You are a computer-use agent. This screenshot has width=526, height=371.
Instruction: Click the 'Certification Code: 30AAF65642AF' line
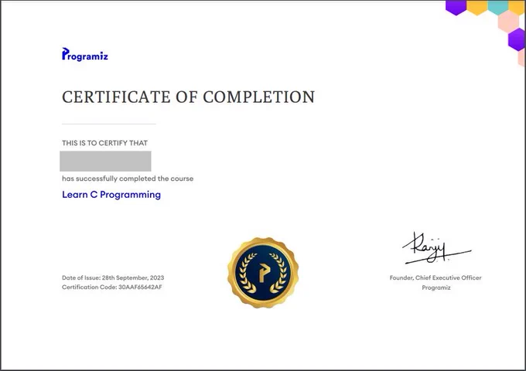pos(112,287)
